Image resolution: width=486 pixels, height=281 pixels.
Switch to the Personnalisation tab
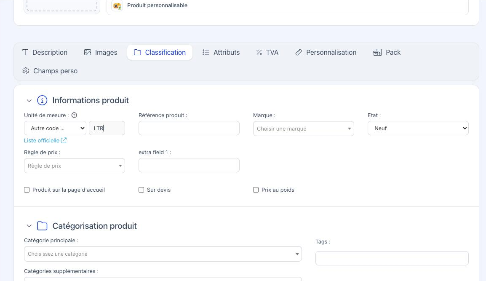326,52
